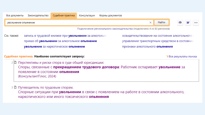
Task: Clear the search field with the X icon
Action: pyautogui.click(x=150, y=23)
